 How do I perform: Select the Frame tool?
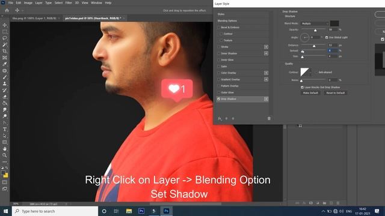coord(5,58)
